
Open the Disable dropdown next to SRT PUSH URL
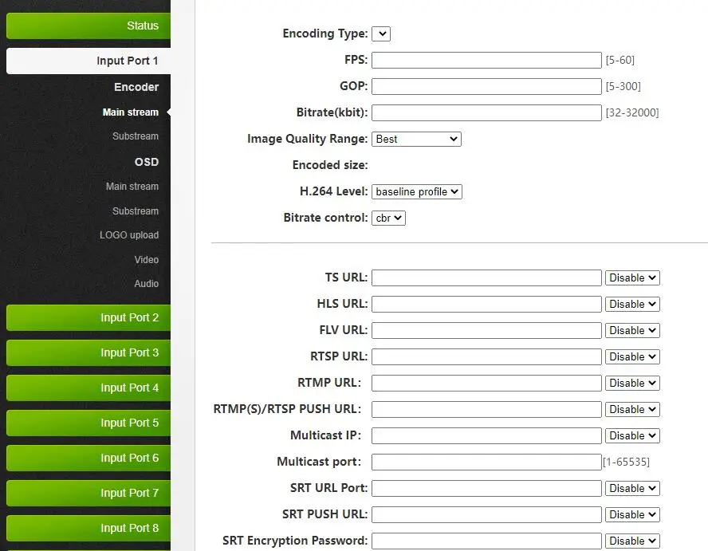pyautogui.click(x=632, y=514)
